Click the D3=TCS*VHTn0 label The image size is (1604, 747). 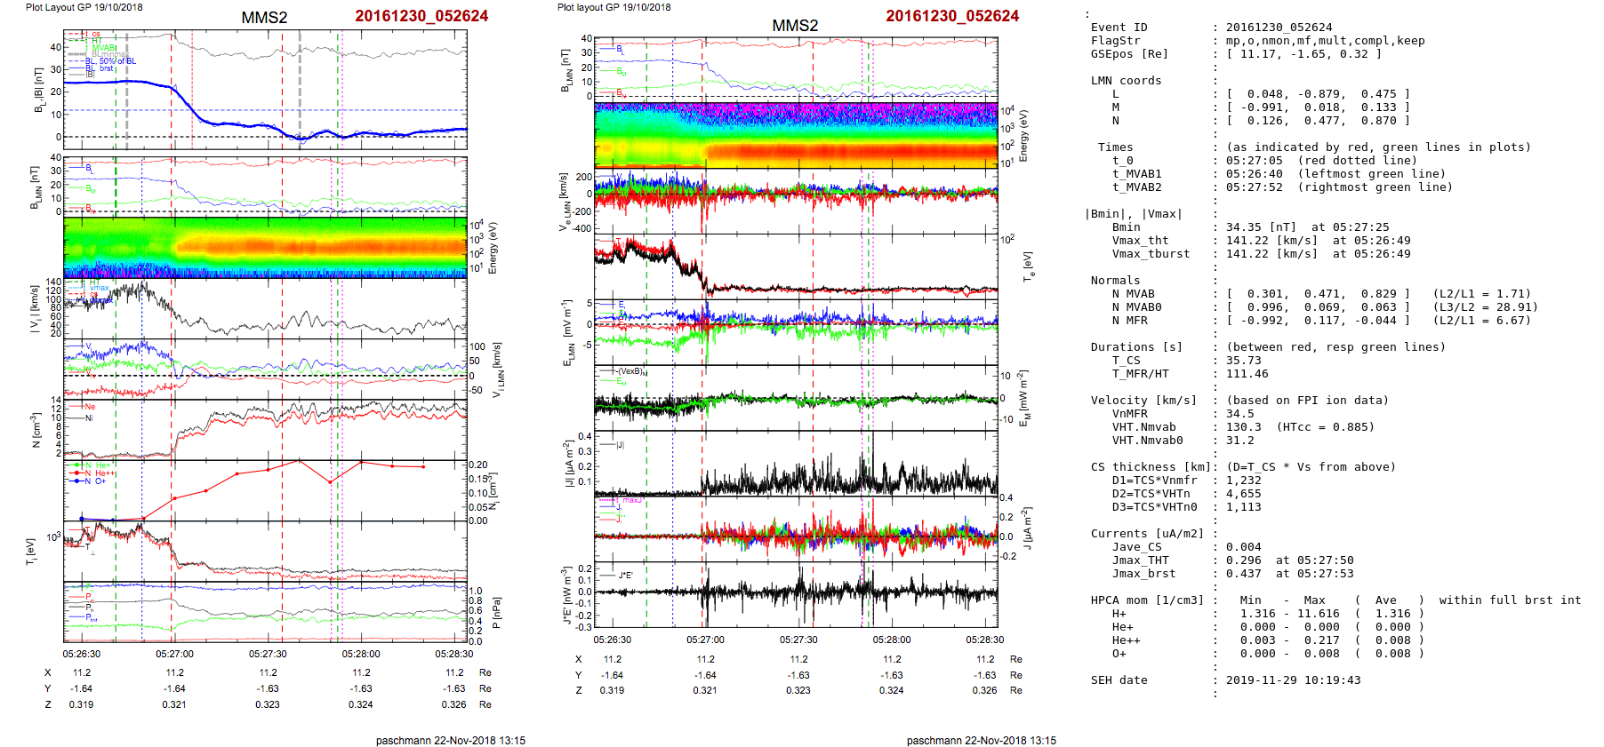point(1154,507)
